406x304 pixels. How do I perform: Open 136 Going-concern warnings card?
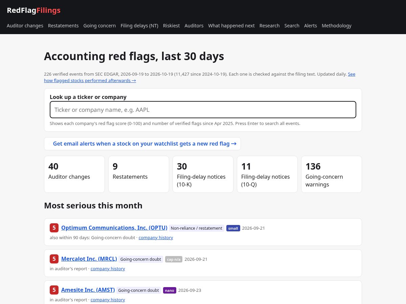click(x=332, y=174)
